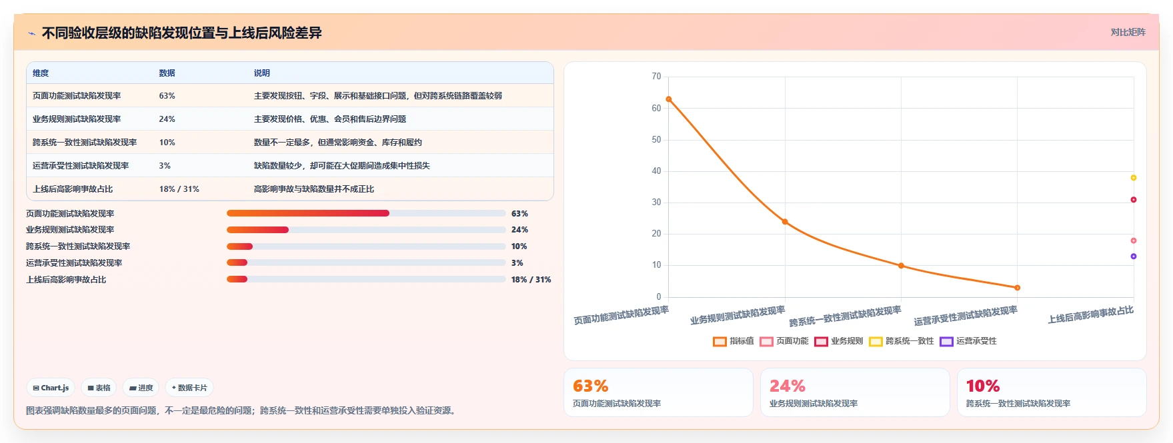Click the orange chart point at value 3
This screenshot has height=443, width=1173.
pyautogui.click(x=1017, y=288)
